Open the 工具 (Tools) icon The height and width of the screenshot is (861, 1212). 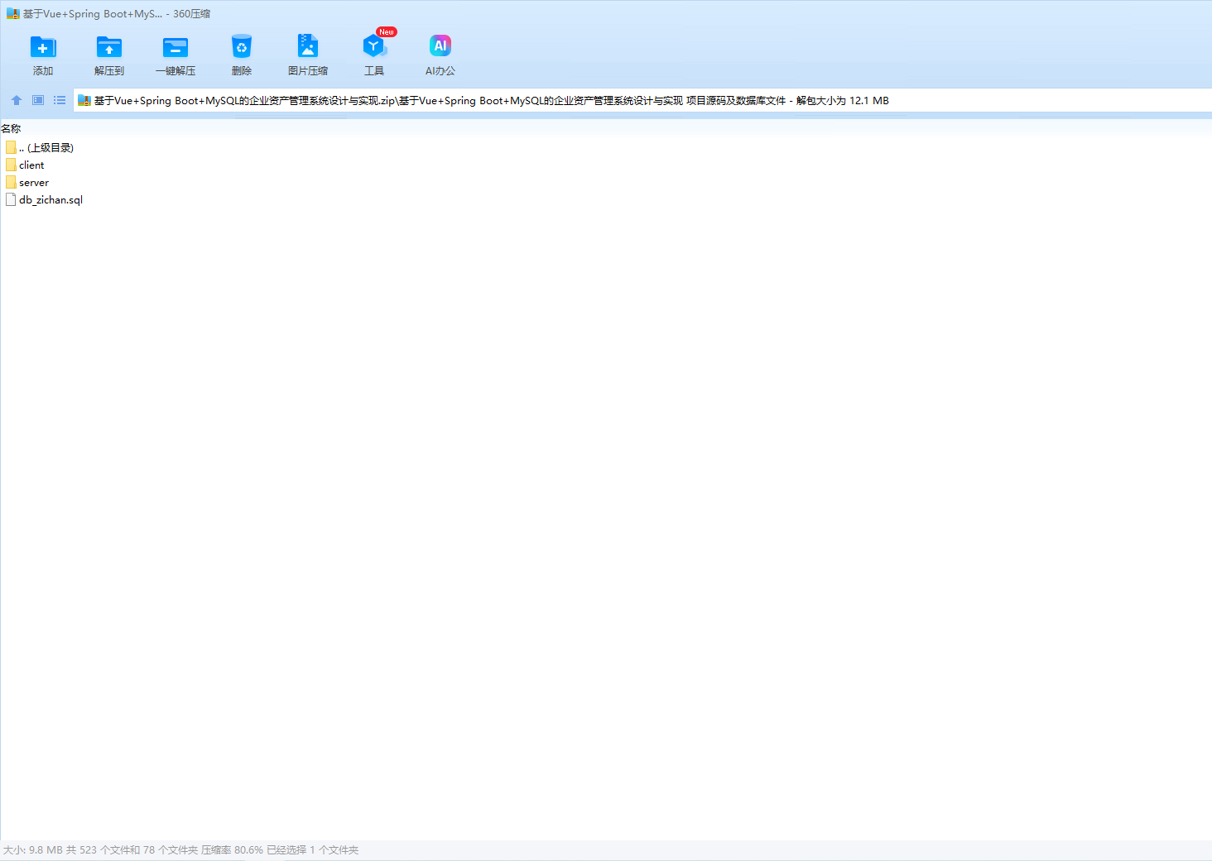(x=374, y=47)
